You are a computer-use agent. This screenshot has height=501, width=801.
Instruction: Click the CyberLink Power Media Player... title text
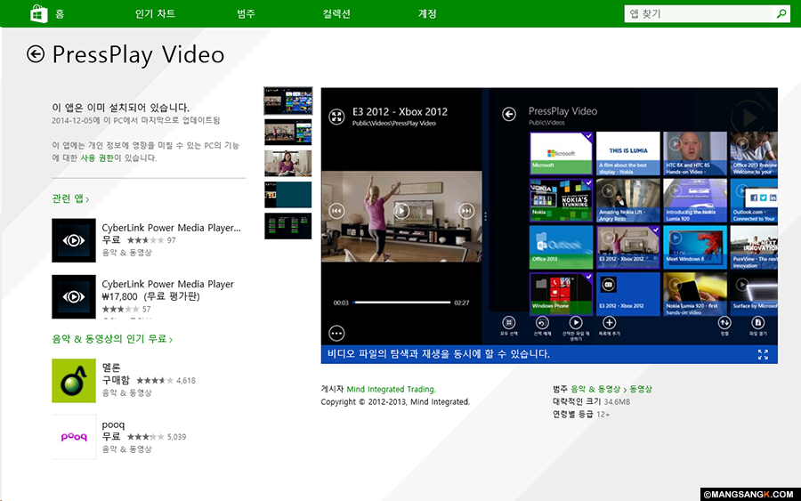pos(171,228)
